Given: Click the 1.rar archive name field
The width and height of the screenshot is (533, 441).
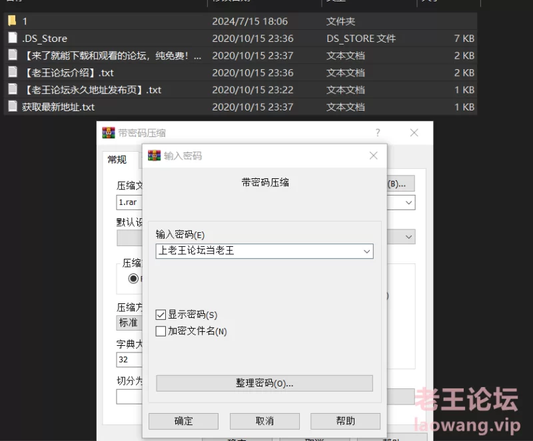Looking at the screenshot, I should click(x=129, y=202).
